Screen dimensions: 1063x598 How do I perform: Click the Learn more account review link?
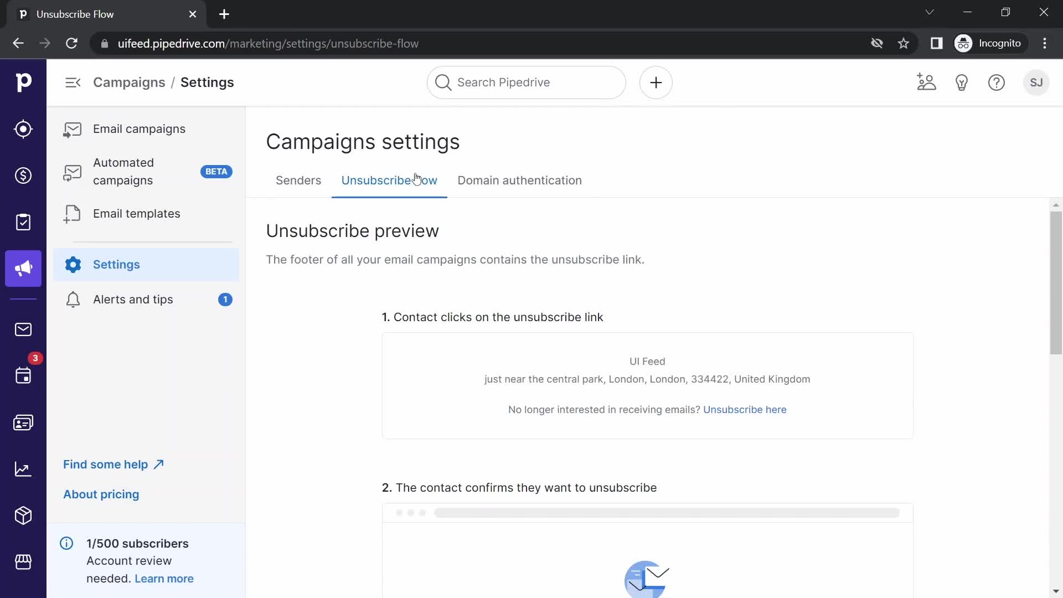(x=164, y=578)
